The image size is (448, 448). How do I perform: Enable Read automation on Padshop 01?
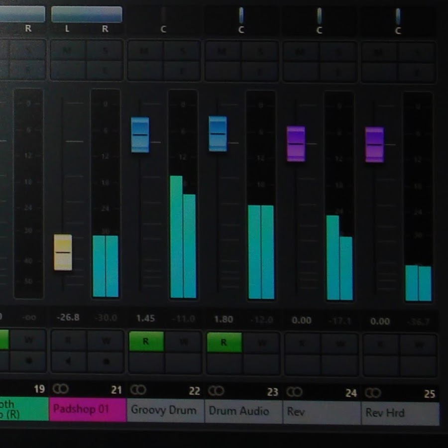pyautogui.click(x=69, y=340)
